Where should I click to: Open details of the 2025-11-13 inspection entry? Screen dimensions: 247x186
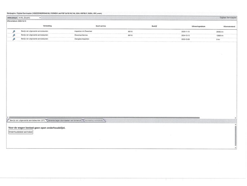point(14,31)
